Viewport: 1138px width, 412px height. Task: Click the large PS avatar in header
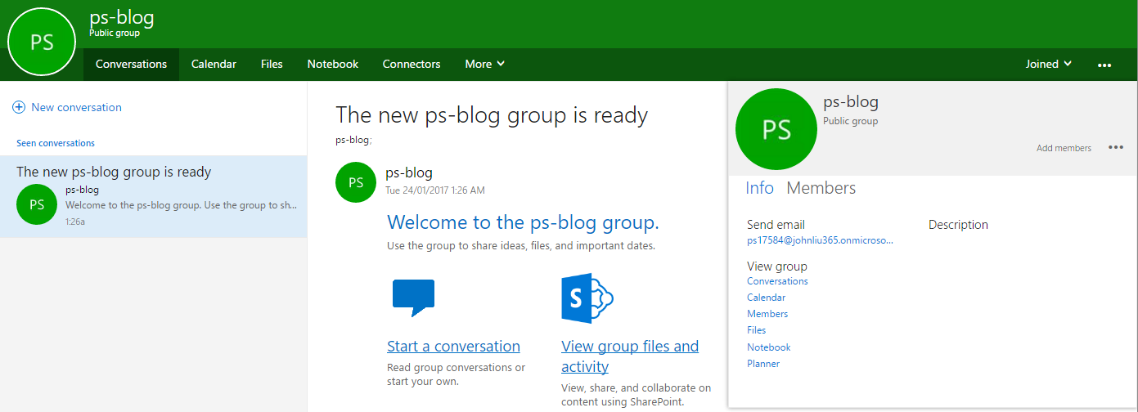pos(42,43)
